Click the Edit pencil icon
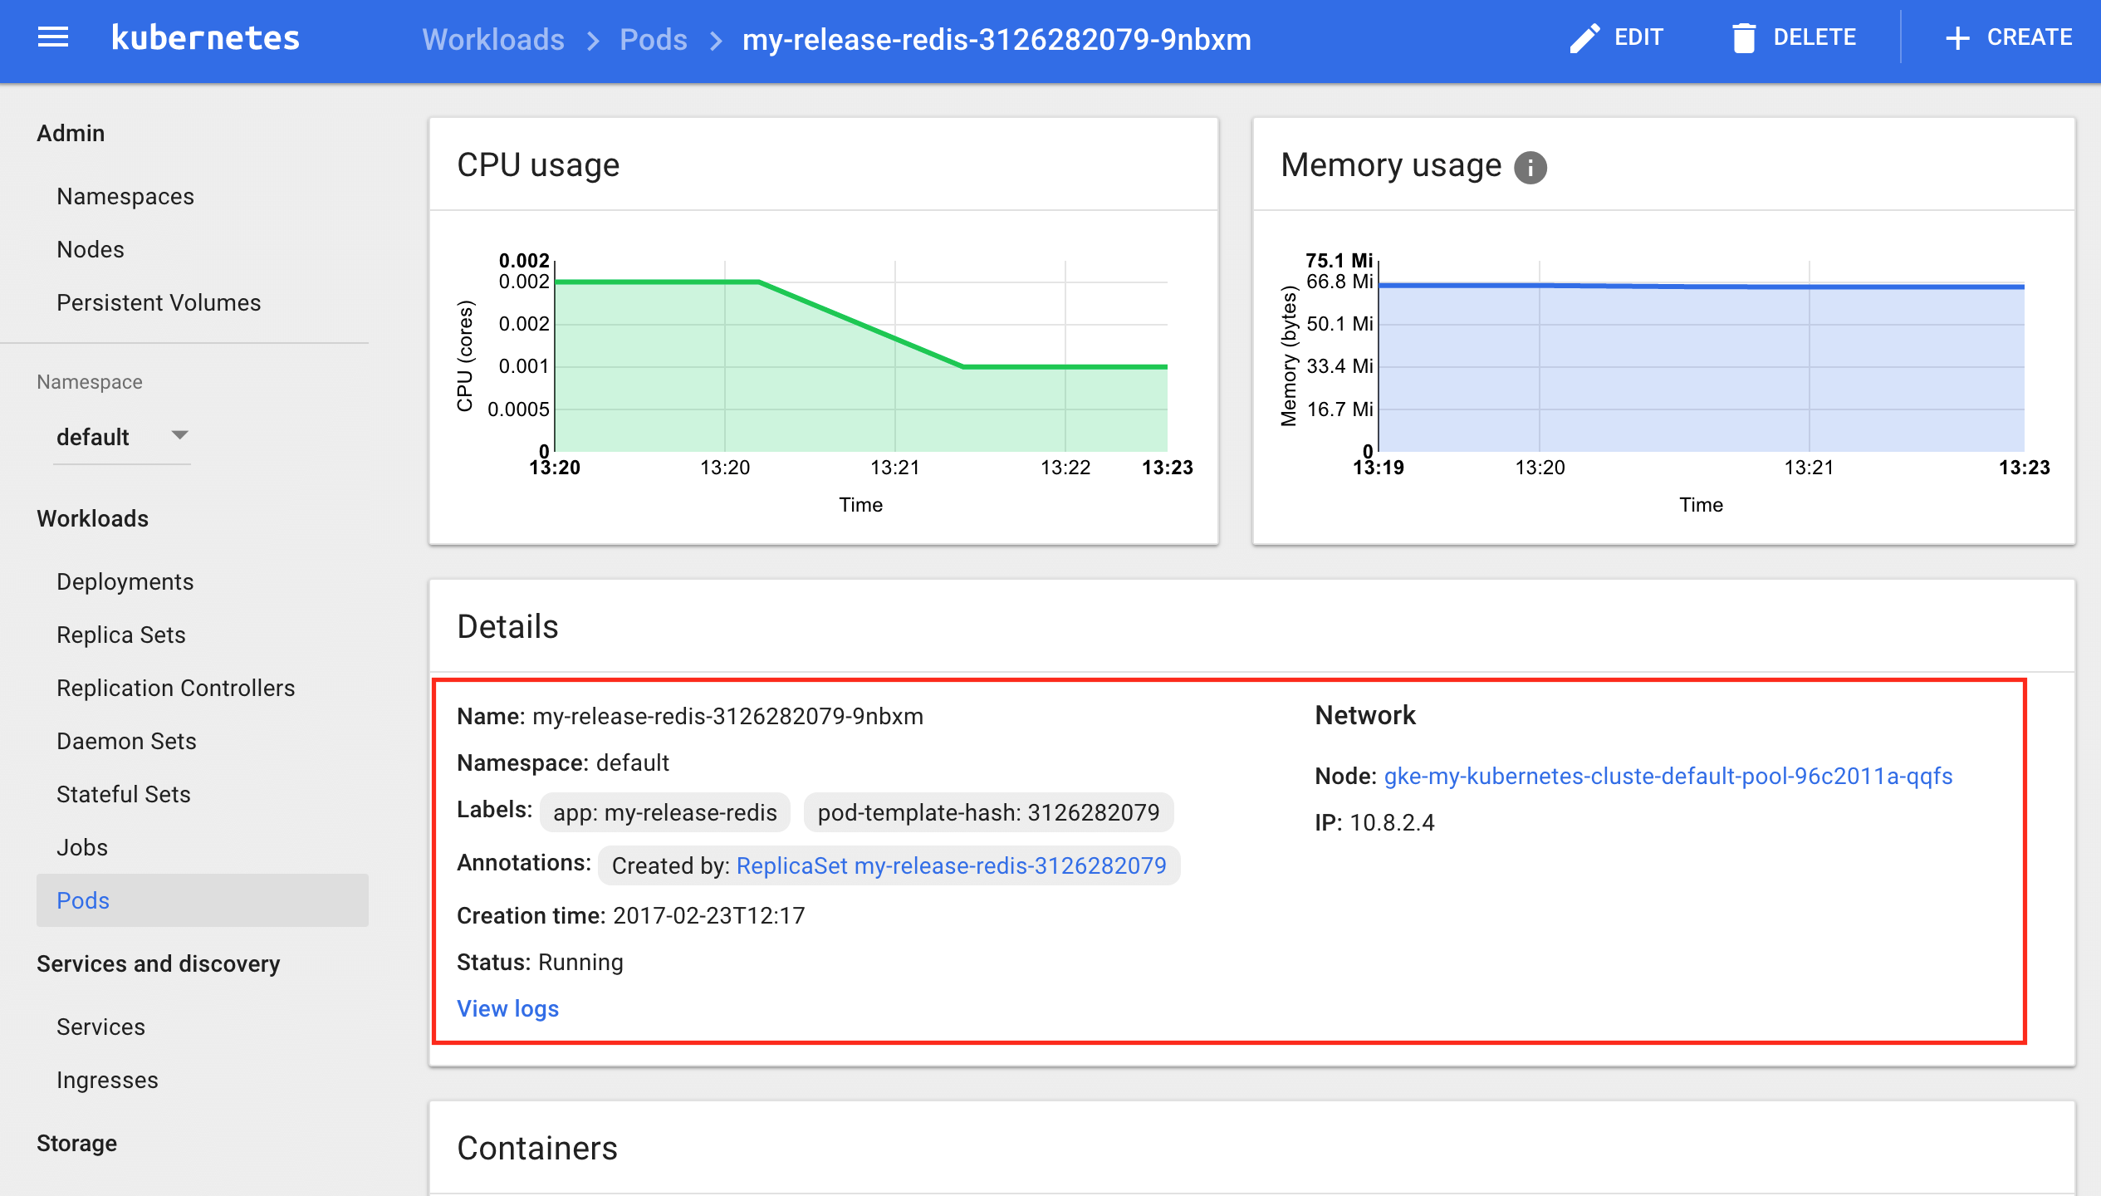Viewport: 2101px width, 1196px height. tap(1585, 37)
